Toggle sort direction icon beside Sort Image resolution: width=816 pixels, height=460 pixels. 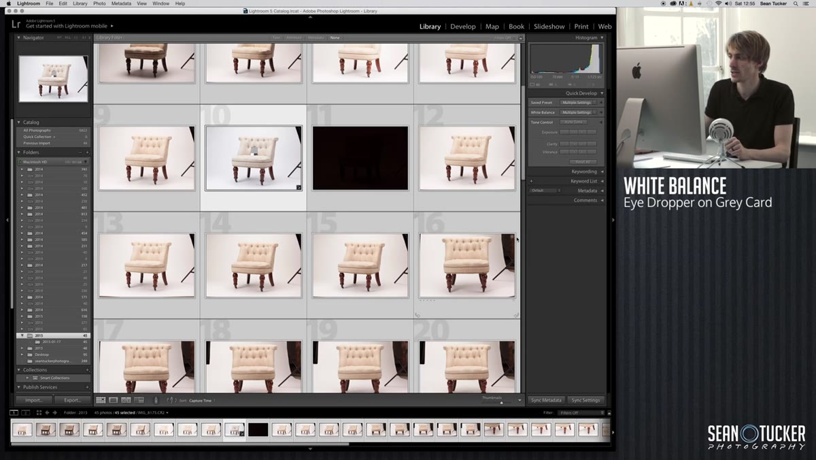point(171,400)
